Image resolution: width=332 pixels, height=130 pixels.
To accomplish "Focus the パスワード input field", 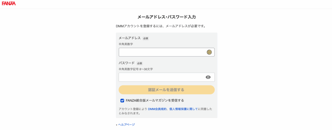I will click(x=167, y=77).
